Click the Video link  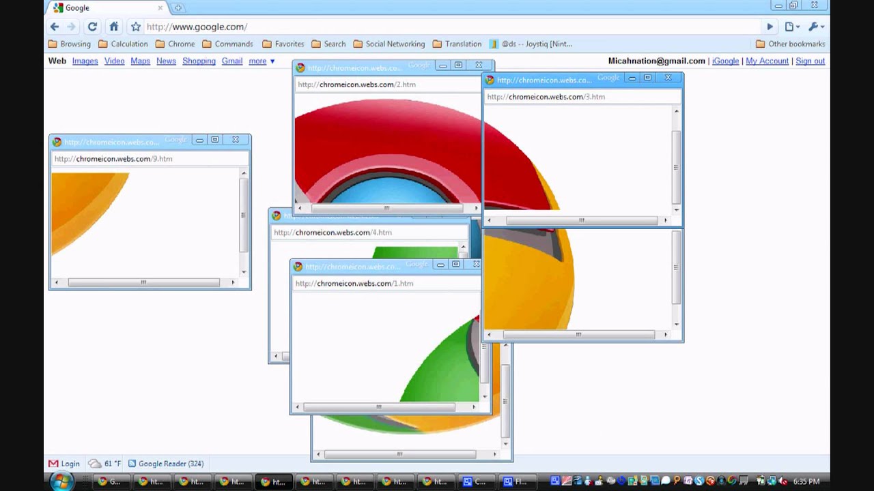114,61
